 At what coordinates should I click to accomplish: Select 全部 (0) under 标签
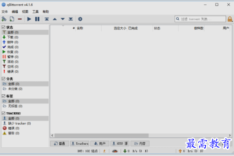(x=25, y=101)
